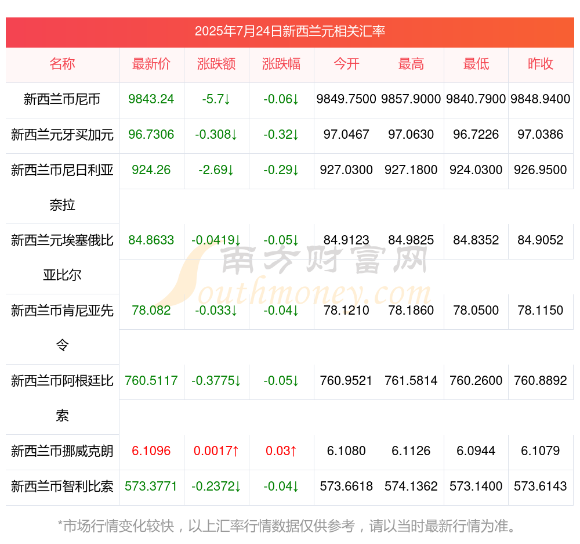Click latest price 96.7306
Screen dimensions: 580x544
151,135
